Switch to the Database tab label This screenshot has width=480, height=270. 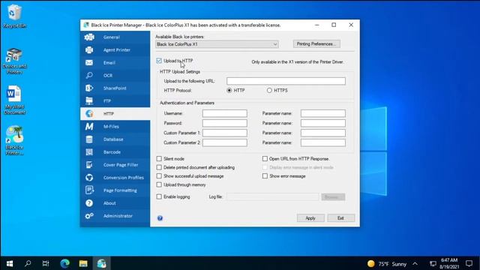pos(113,139)
